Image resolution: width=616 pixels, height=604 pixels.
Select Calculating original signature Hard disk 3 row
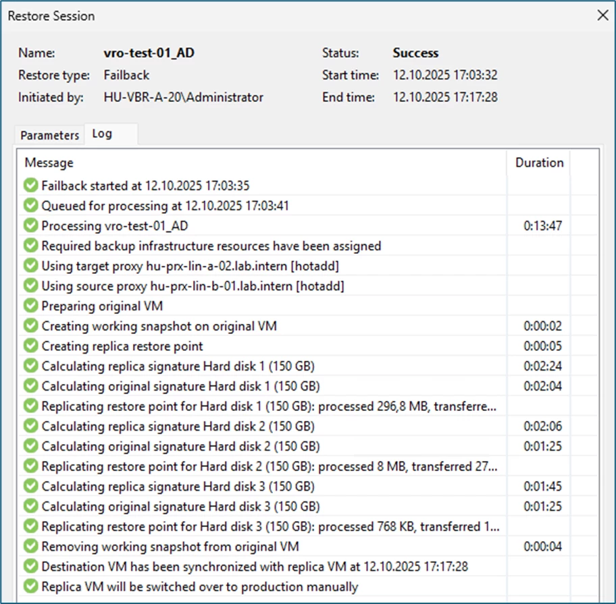tap(180, 506)
